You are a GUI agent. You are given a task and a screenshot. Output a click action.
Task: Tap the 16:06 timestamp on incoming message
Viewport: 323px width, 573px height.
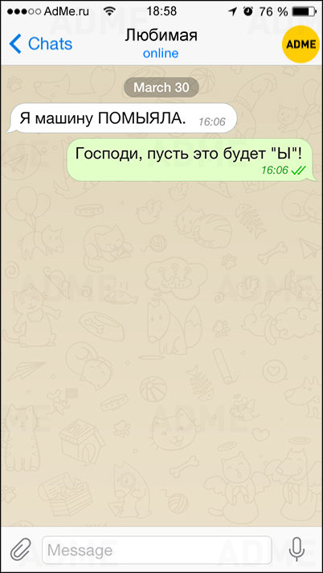tap(211, 122)
